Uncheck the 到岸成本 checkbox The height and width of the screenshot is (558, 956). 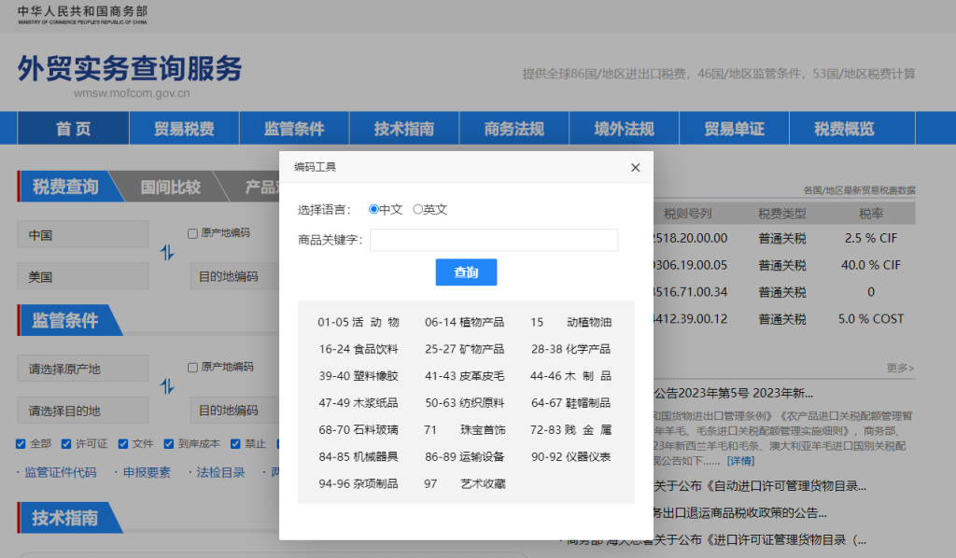[169, 444]
